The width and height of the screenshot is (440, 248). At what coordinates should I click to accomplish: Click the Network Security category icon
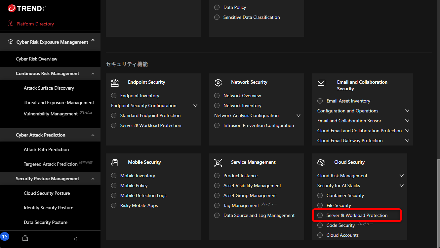[x=218, y=82]
